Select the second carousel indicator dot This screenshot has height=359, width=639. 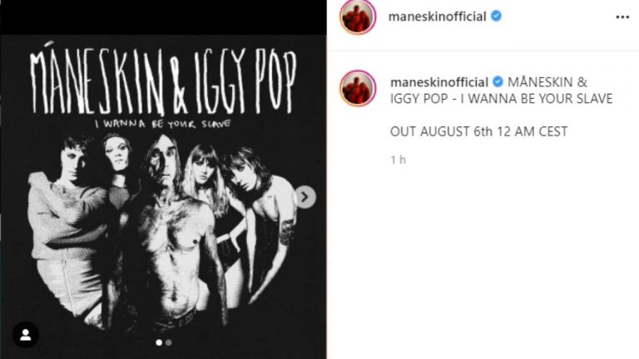coord(169,342)
